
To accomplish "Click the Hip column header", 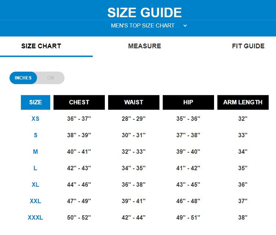I will point(188,102).
